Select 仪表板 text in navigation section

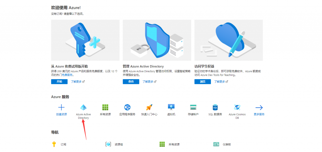pos(227,144)
